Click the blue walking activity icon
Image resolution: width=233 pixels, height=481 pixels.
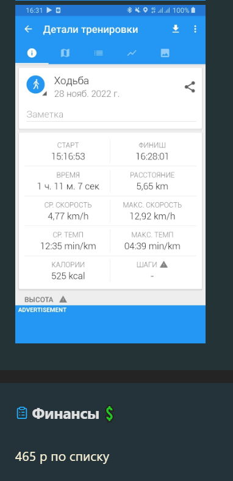pyautogui.click(x=35, y=85)
